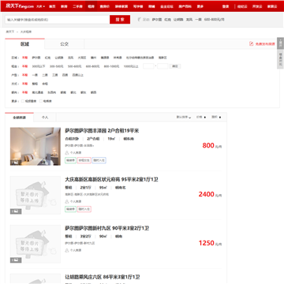Filter rent by 300-500元
284x284 pixels.
[x=57, y=66]
